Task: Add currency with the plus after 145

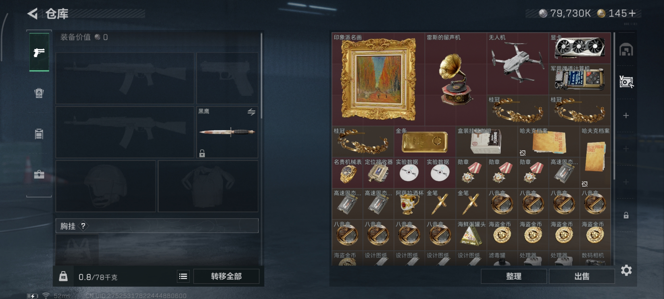Action: click(632, 13)
